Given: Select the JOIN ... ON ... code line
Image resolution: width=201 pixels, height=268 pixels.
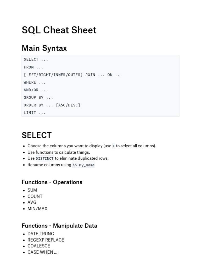Looking at the screenshot, I should 73,75.
